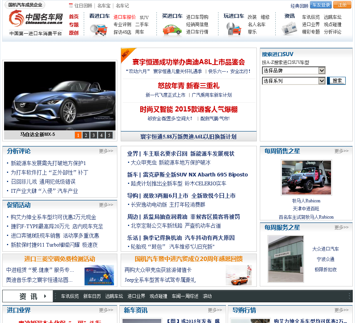The height and width of the screenshot is (323, 355).
Task: Click the newspaper icon beside 资讯
Action: 289,29
